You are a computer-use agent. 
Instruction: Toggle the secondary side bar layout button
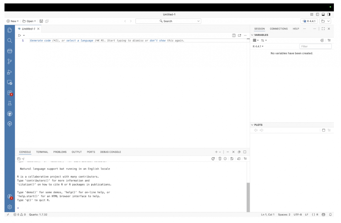point(329,14)
